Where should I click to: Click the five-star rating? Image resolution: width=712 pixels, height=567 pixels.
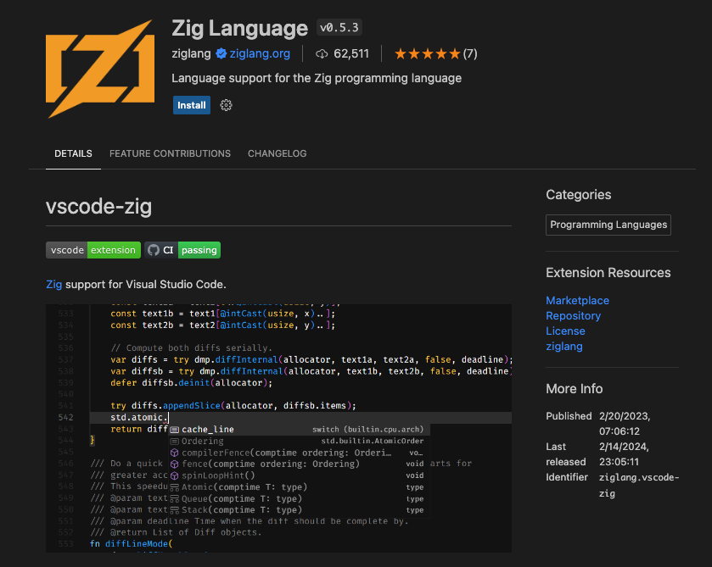coord(428,54)
